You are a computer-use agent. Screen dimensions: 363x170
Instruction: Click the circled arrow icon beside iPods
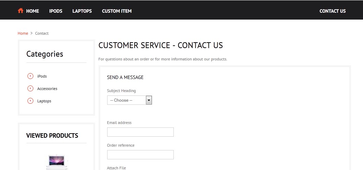point(30,76)
